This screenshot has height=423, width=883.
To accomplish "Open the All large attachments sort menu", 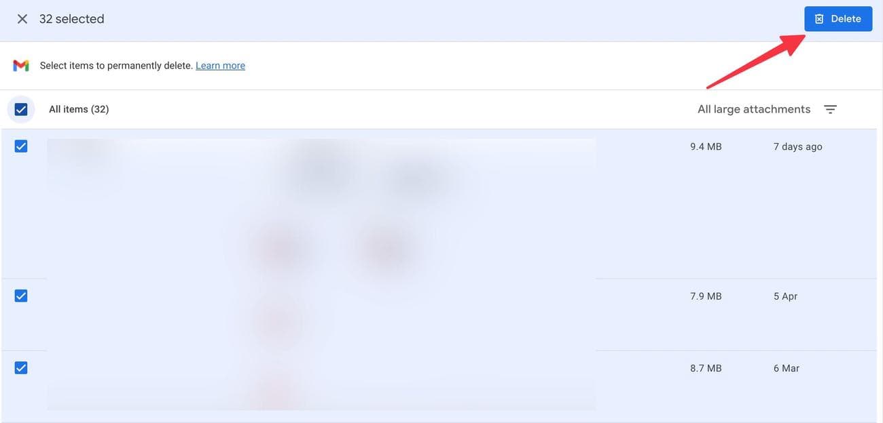I will click(754, 109).
